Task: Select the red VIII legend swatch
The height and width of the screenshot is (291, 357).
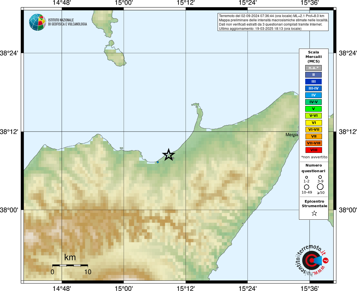Action: [313, 150]
